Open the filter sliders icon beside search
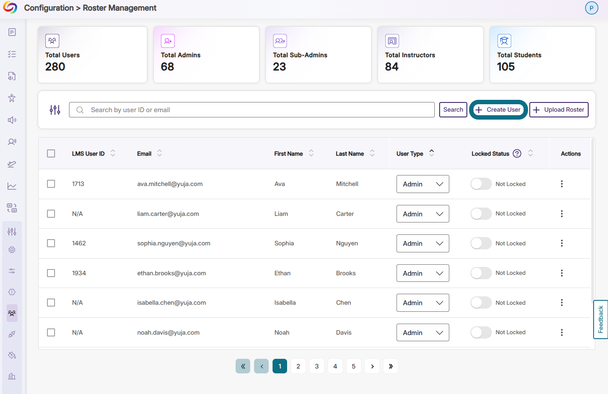This screenshot has width=608, height=394. tap(55, 110)
